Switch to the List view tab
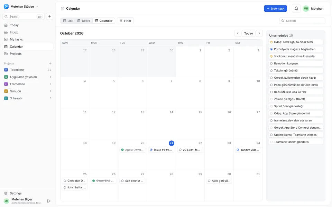Viewport: 332px width, 207px height. [x=68, y=21]
